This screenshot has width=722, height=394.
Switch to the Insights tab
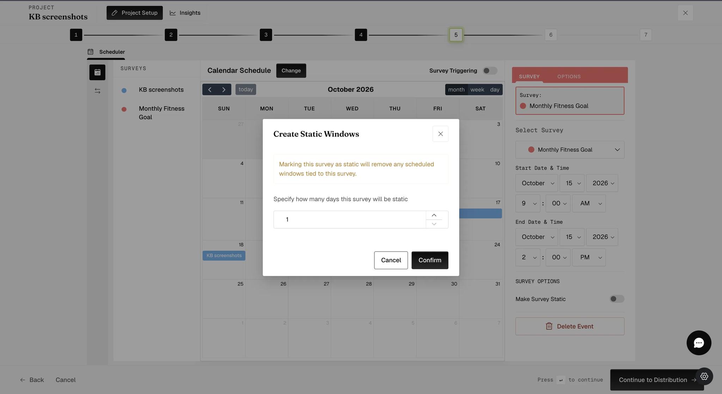[x=185, y=13]
